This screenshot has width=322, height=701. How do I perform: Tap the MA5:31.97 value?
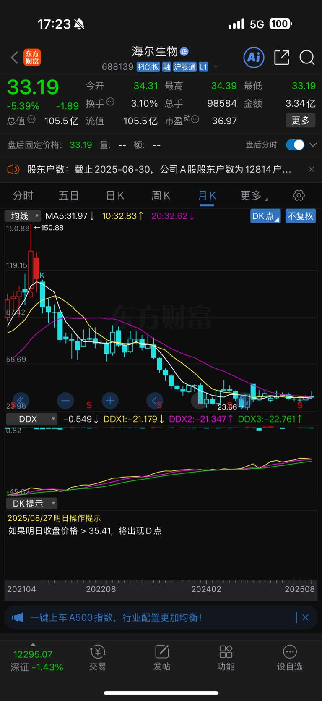point(70,216)
